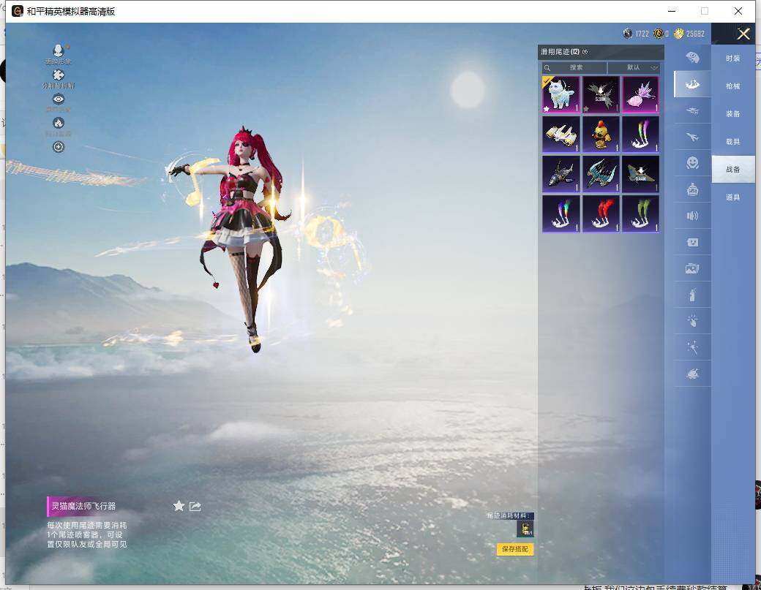This screenshot has height=590, width=761.
Task: Click info icon beside 滑翔尾迹 title
Action: (x=585, y=52)
